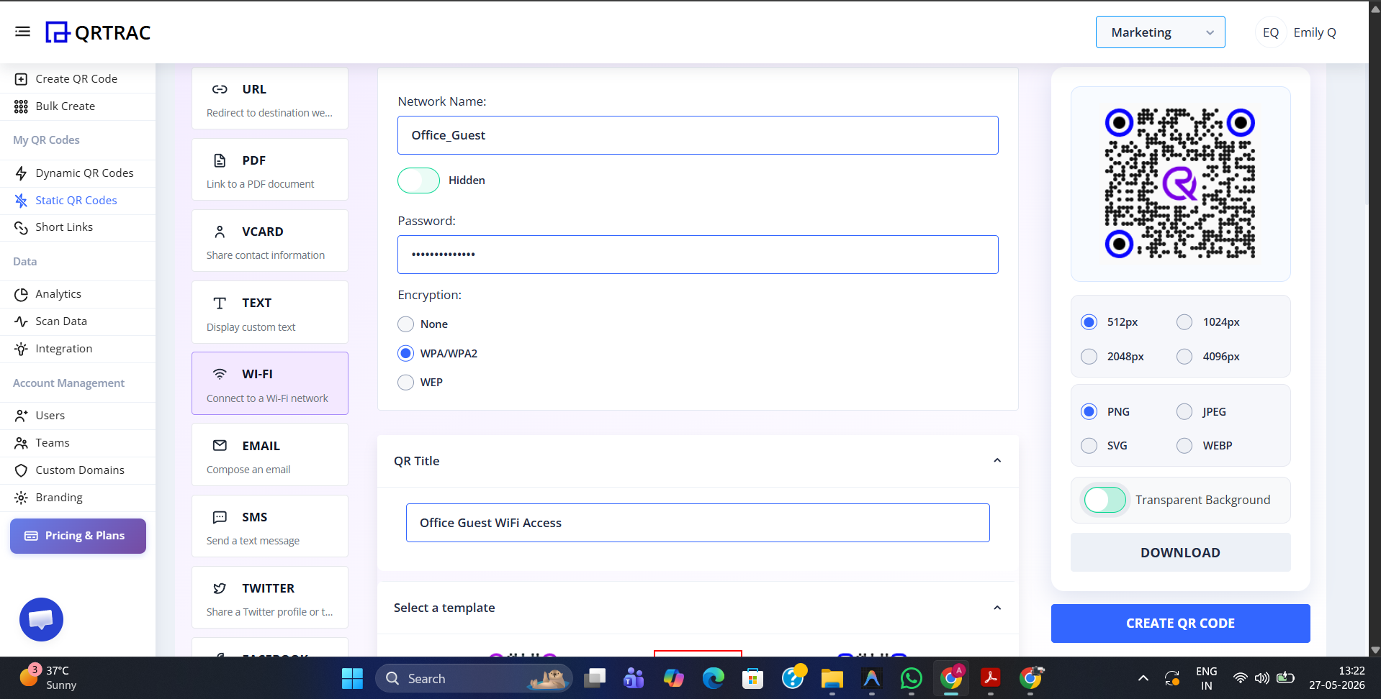Collapse the Select a template section
This screenshot has height=699, width=1381.
(997, 608)
